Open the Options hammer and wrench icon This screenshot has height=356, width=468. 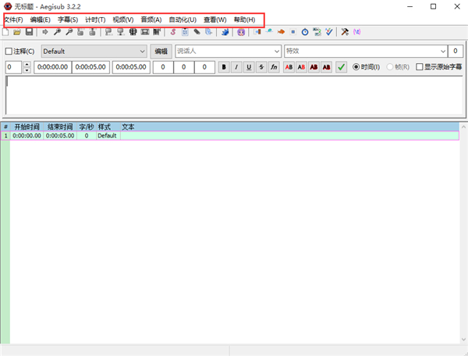tap(345, 32)
